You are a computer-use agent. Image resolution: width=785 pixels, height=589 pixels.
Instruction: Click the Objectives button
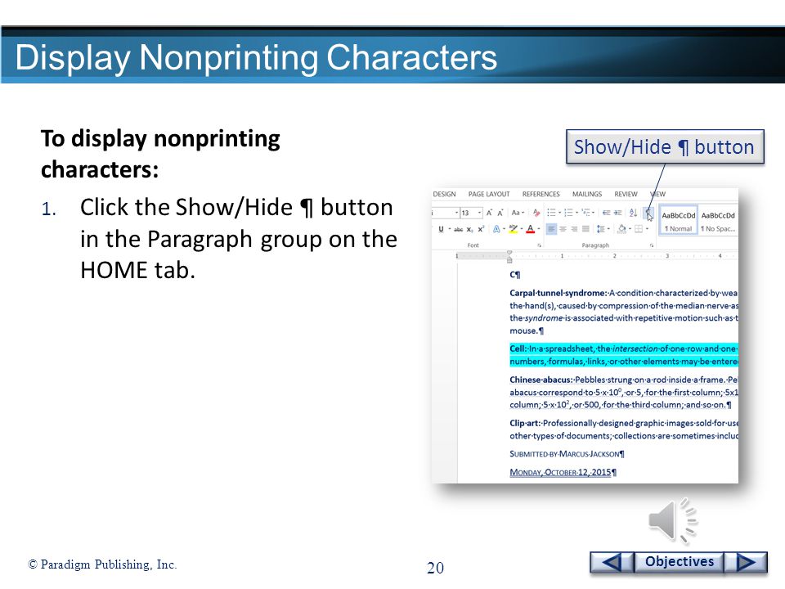click(679, 562)
